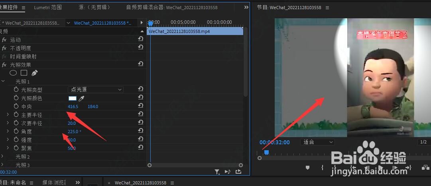Create an ellipse mask for the lighting effect
Screen dimensions: 431x186
click(x=13, y=73)
